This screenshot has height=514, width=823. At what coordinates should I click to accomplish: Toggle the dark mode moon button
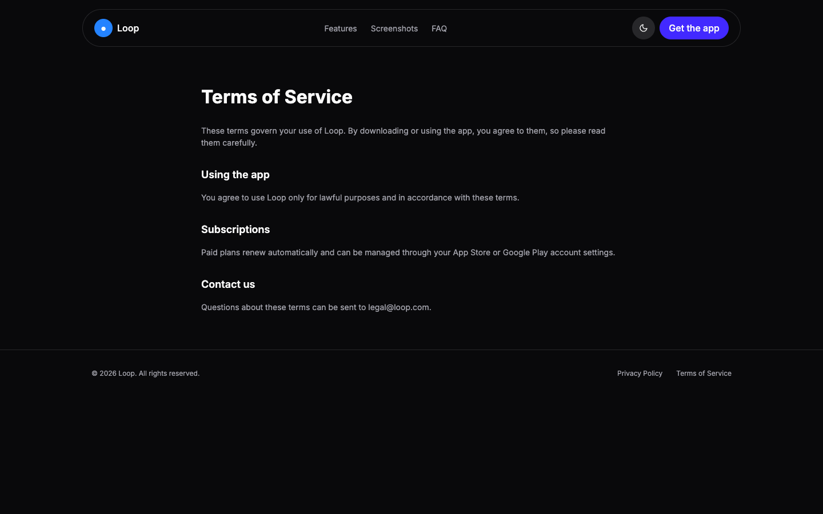tap(644, 28)
